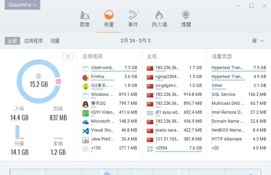
Task: Click the 腾讯QQ penguin icon
Action: click(x=86, y=104)
